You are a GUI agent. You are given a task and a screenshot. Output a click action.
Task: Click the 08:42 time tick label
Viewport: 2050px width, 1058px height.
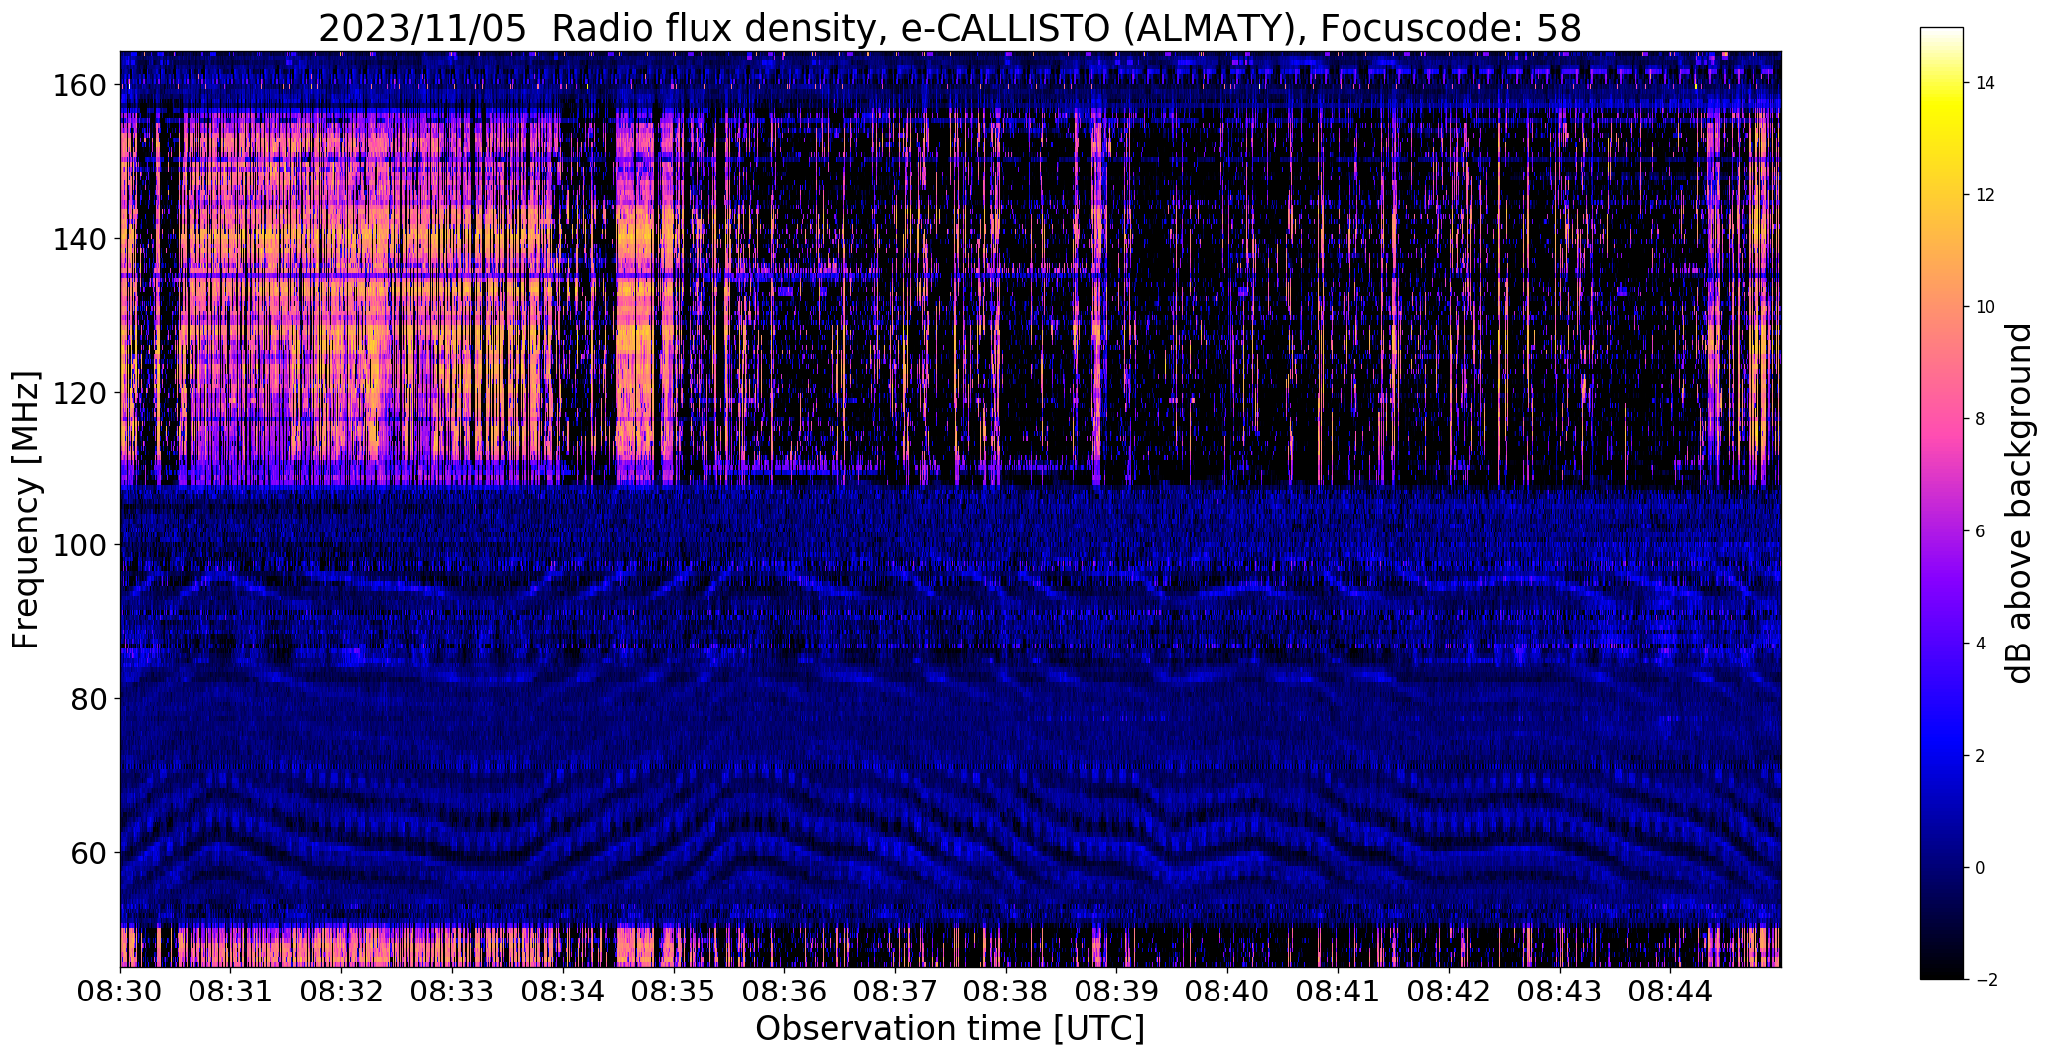(1450, 991)
